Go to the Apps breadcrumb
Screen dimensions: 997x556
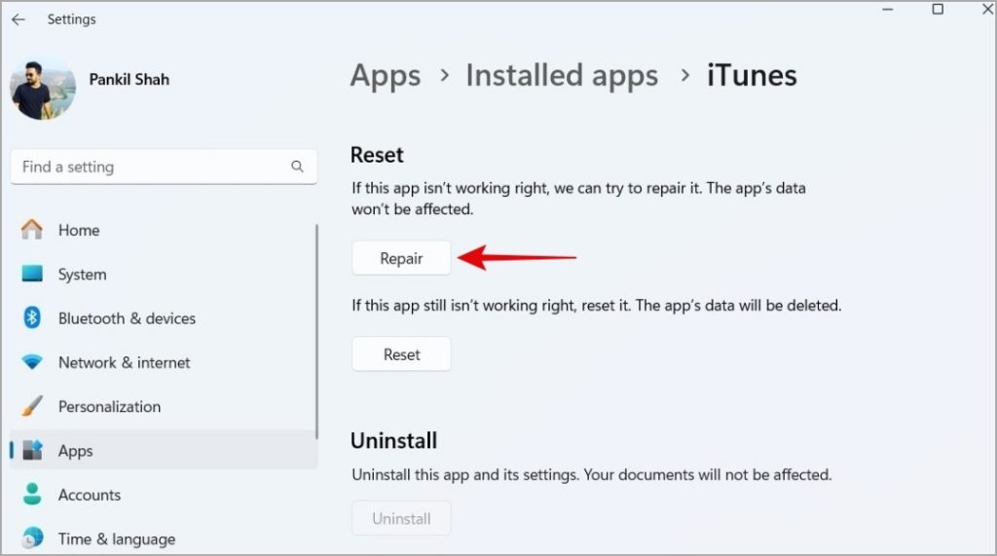coord(386,76)
